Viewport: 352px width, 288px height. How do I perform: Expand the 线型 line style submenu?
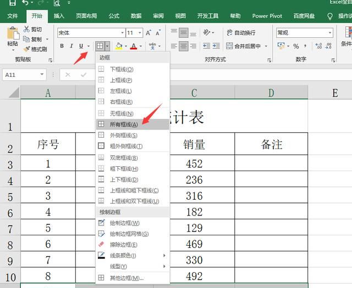tap(133, 267)
